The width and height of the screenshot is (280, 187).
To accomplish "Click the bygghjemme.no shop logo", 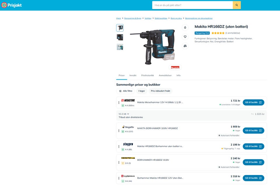I will click(x=128, y=176).
